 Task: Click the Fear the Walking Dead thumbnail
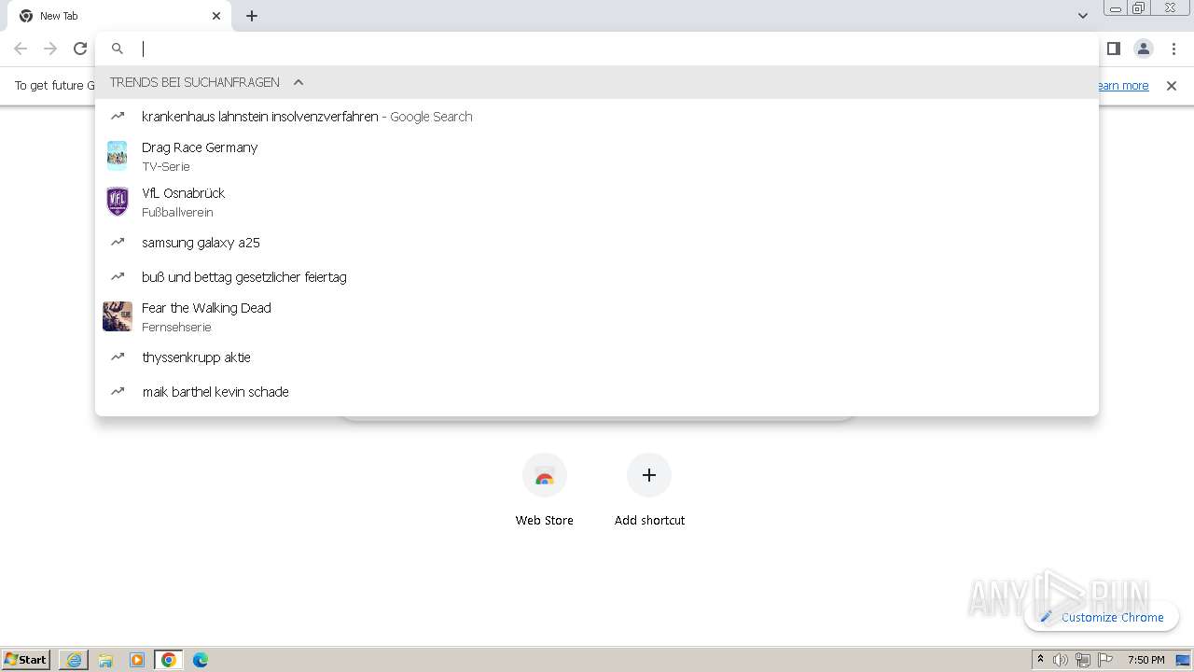(x=118, y=316)
